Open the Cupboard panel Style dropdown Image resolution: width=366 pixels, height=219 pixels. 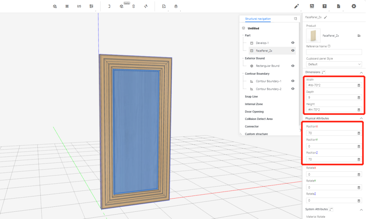[x=334, y=64]
